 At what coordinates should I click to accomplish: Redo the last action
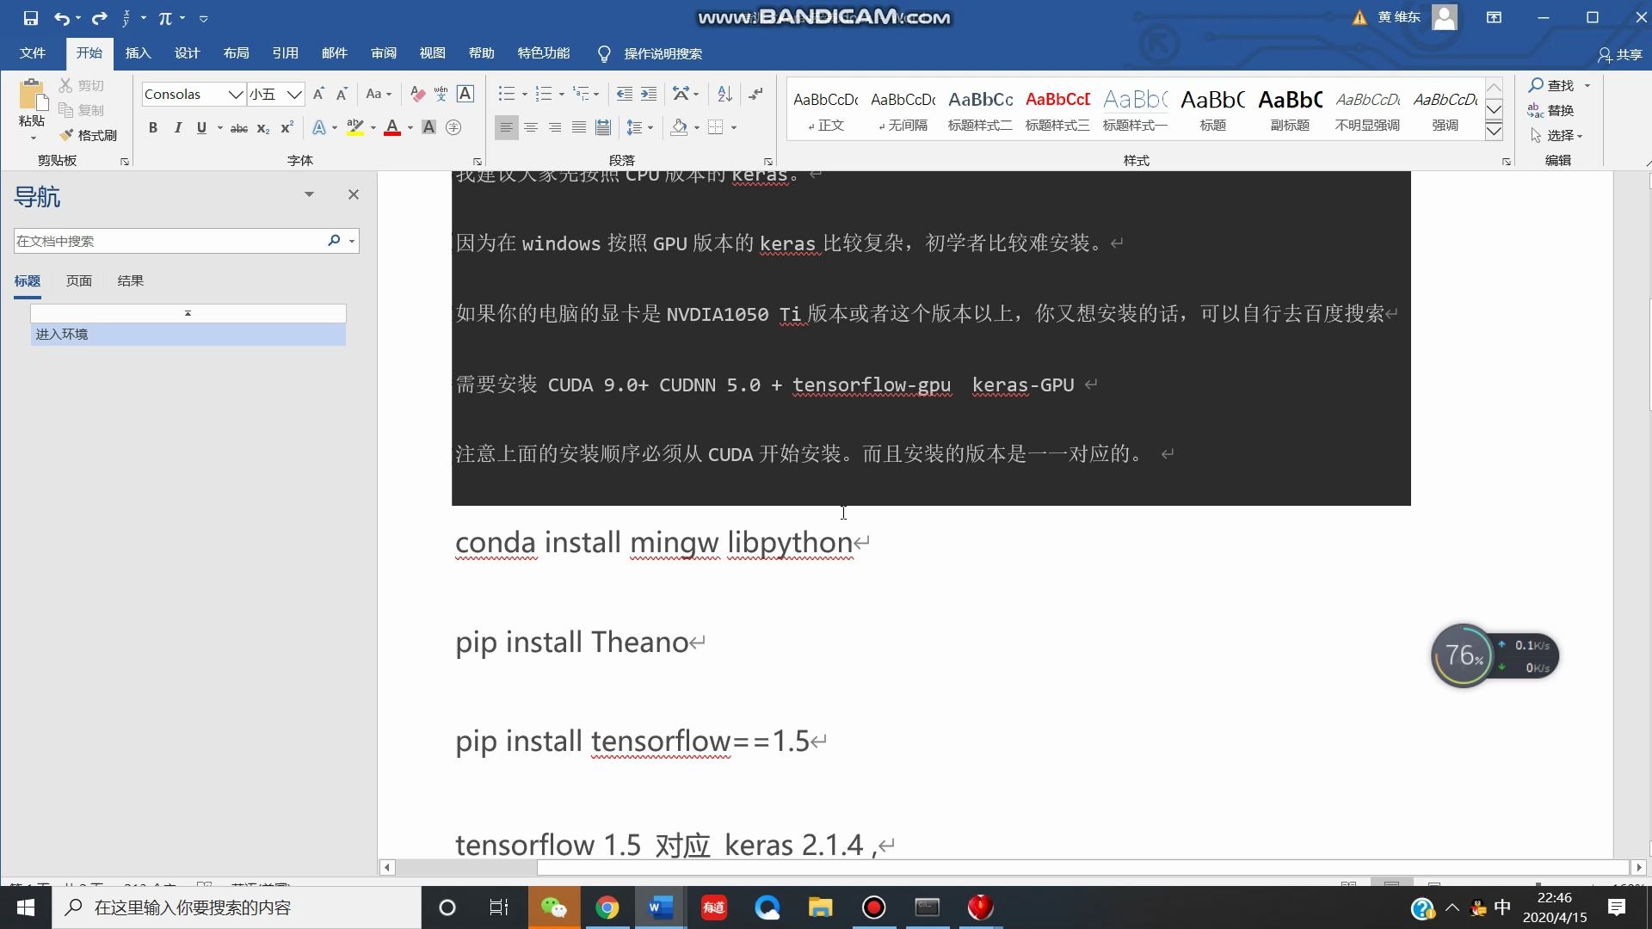click(x=99, y=17)
